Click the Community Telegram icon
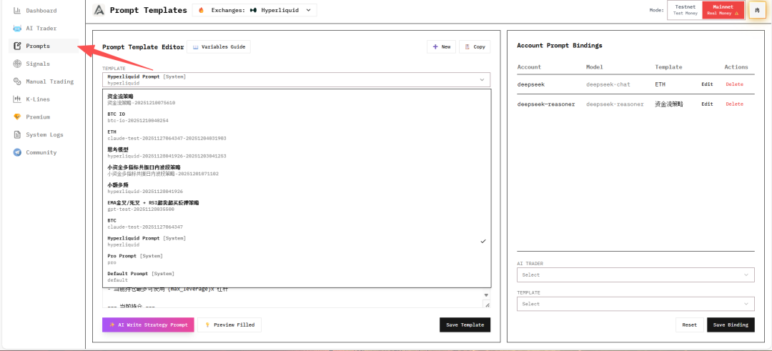Screen dimensions: 772x351 point(17,152)
